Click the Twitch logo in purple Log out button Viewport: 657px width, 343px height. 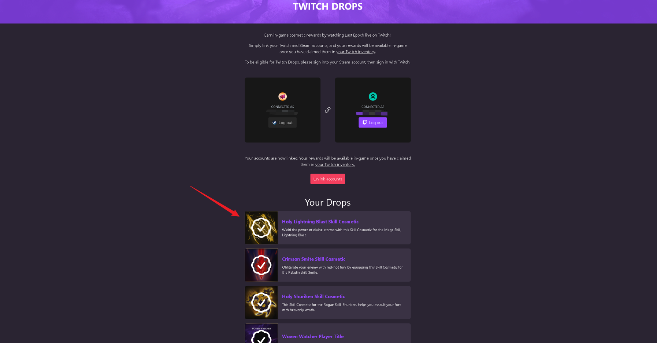(365, 122)
